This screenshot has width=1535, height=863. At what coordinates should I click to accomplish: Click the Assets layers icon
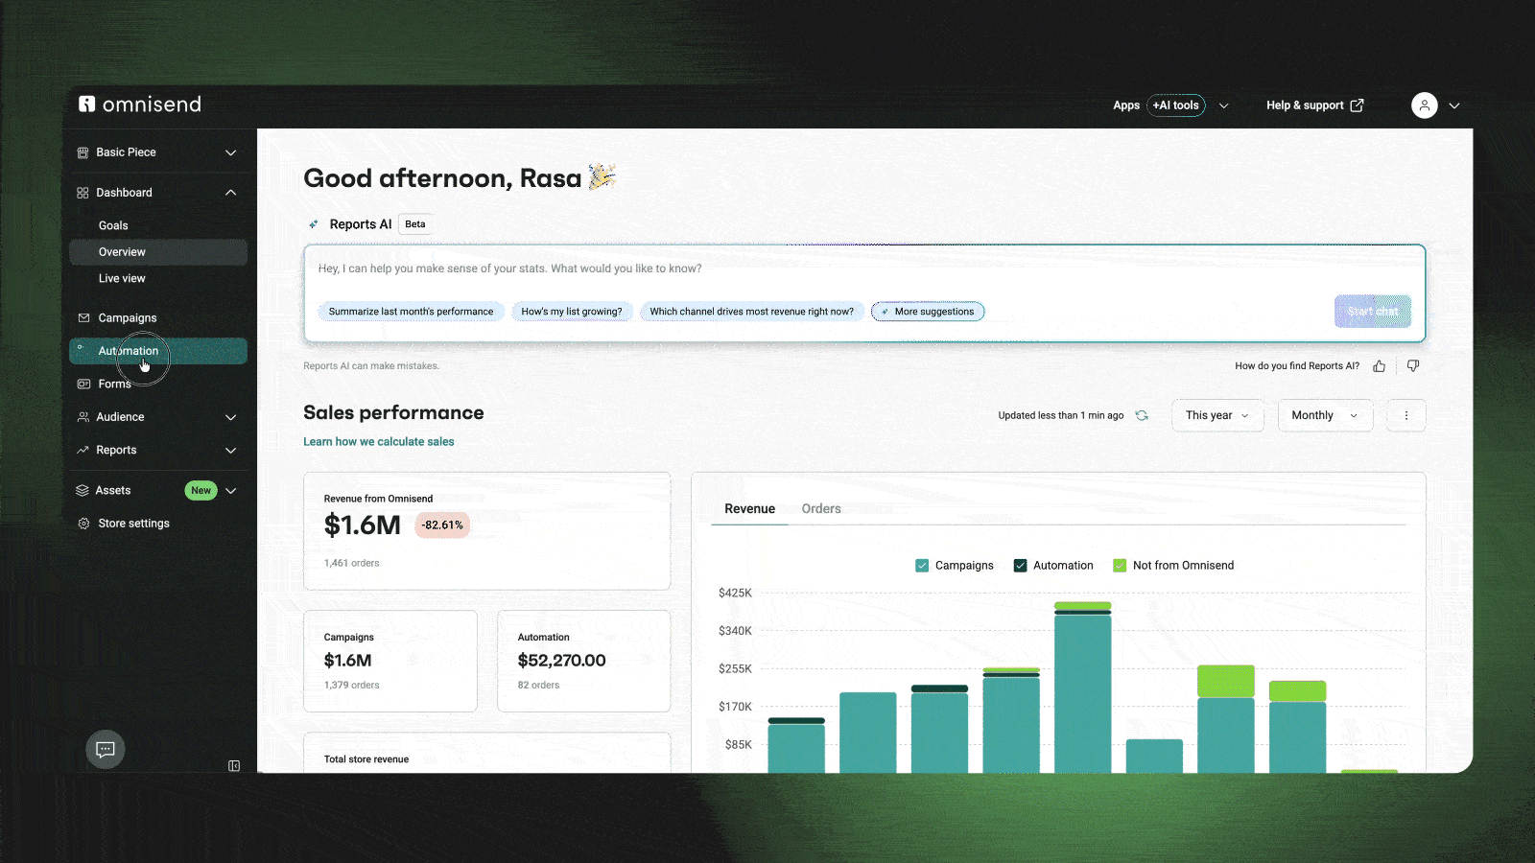[83, 490]
